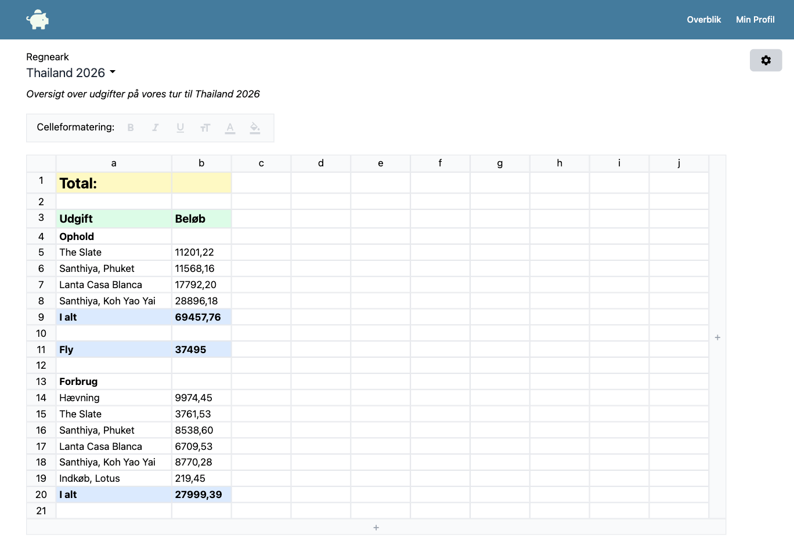Screen dimensions: 794x556
Task: Select 'I alt' cell in row 20
Action: coord(114,495)
